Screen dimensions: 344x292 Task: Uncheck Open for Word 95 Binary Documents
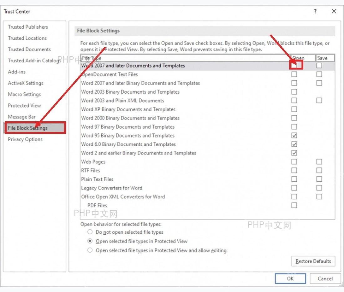(x=294, y=135)
